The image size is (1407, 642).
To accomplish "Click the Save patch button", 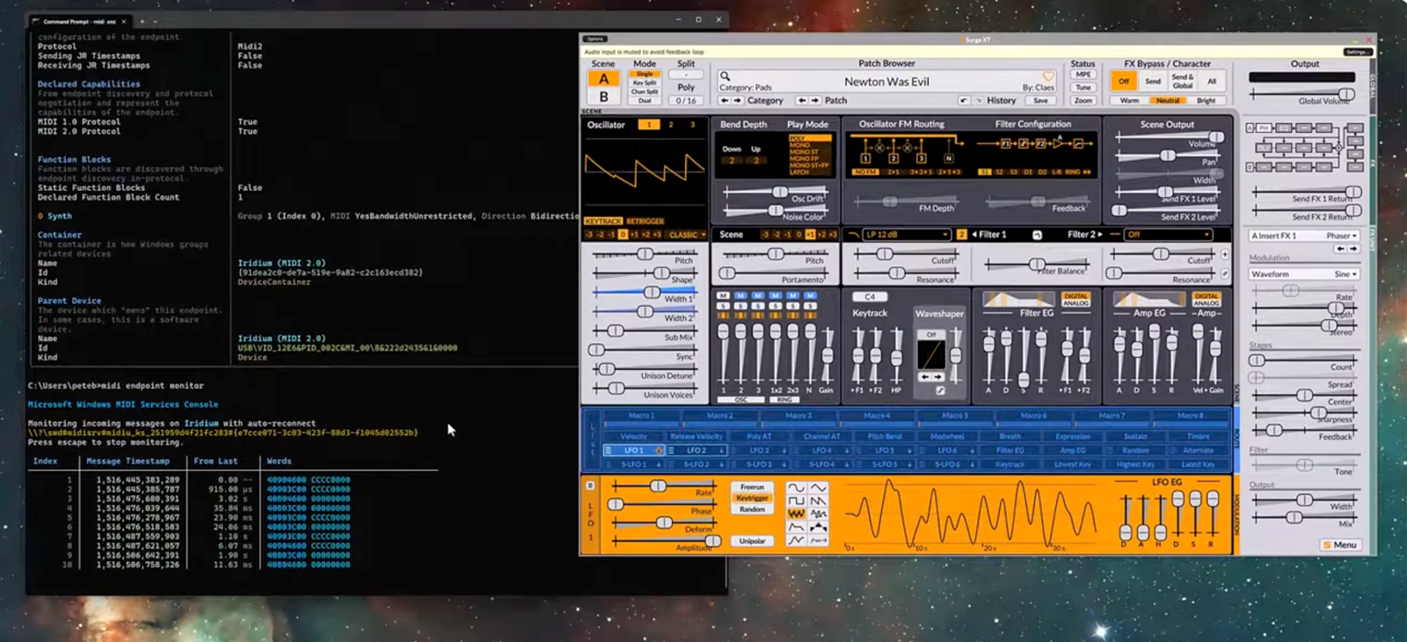I will (1040, 100).
